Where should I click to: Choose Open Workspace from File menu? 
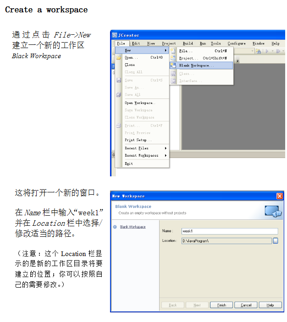coord(140,103)
